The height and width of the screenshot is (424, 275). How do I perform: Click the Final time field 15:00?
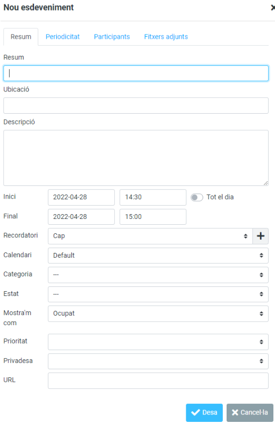click(x=153, y=217)
